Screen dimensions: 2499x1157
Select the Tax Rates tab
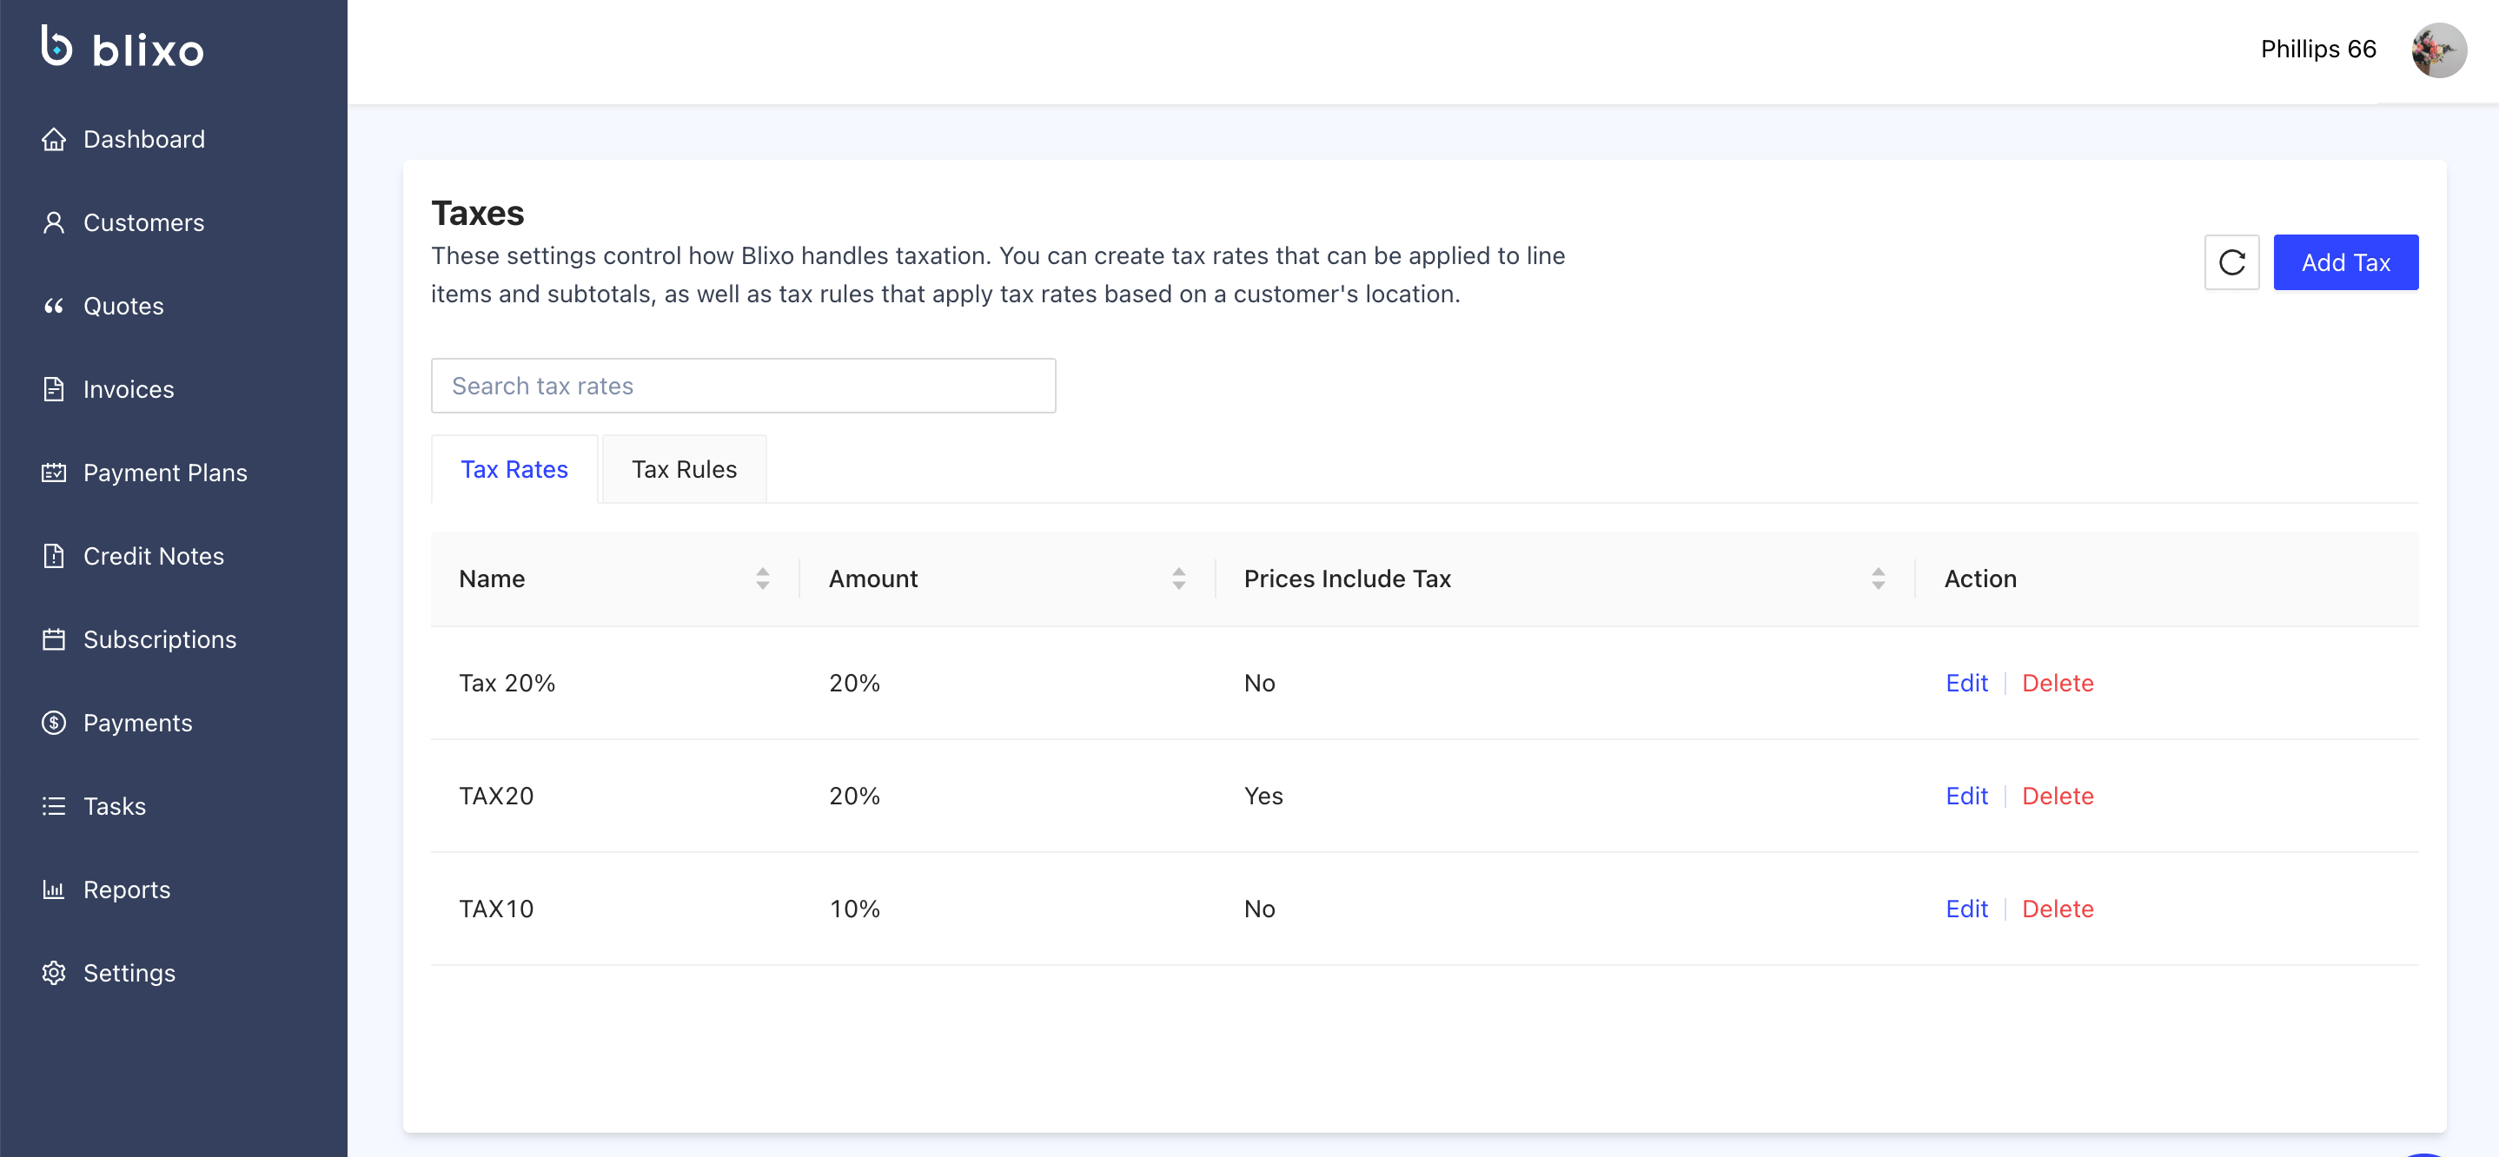pyautogui.click(x=514, y=471)
